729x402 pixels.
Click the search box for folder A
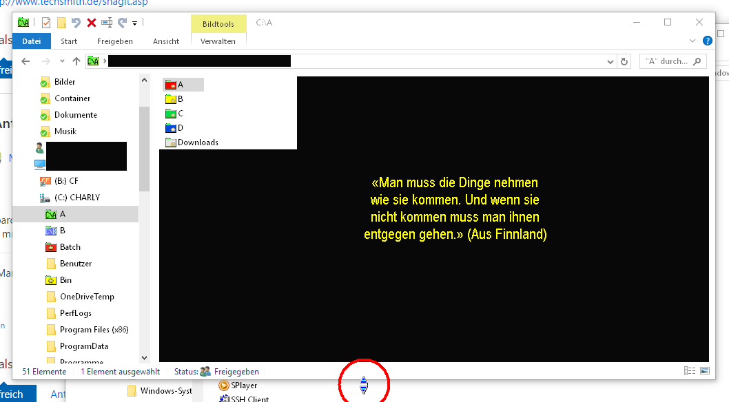673,61
